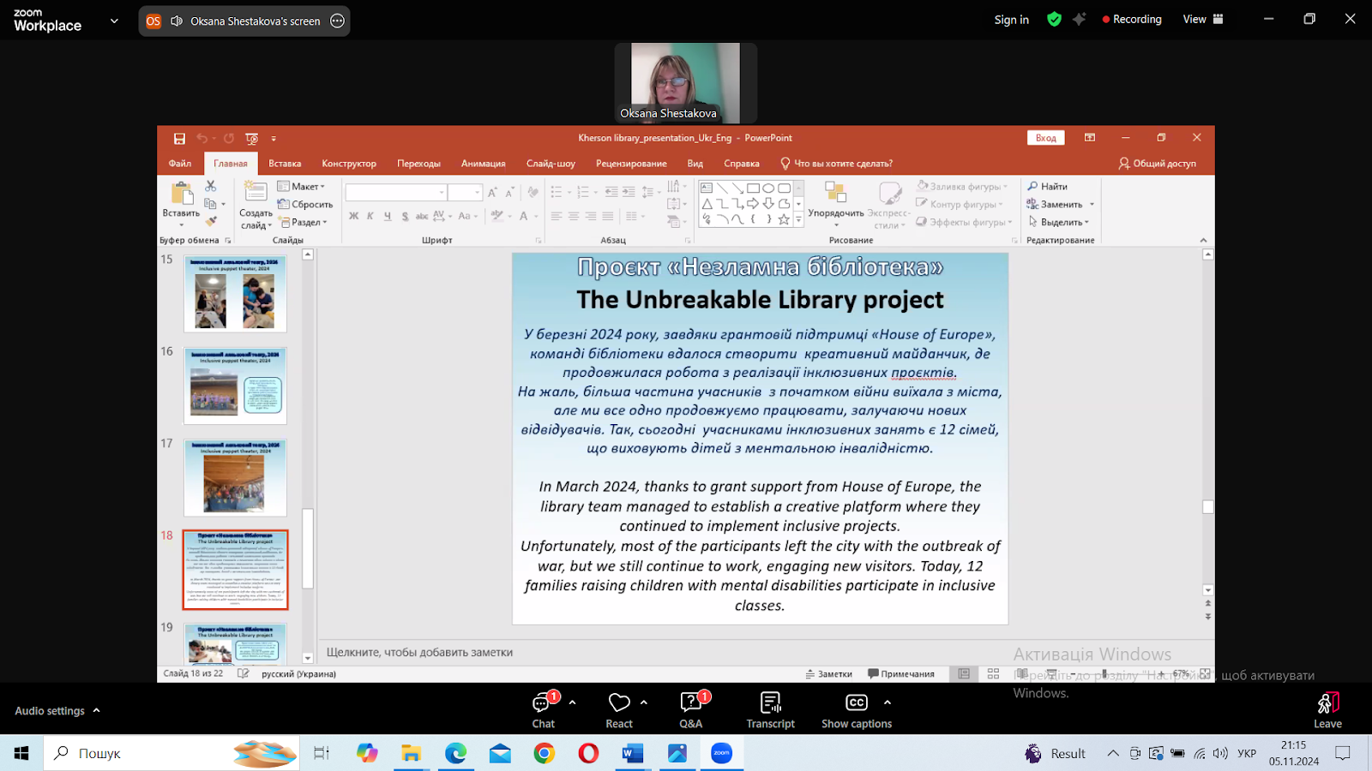Expand Audio settings options
Viewport: 1372px width, 771px height.
[x=96, y=710]
